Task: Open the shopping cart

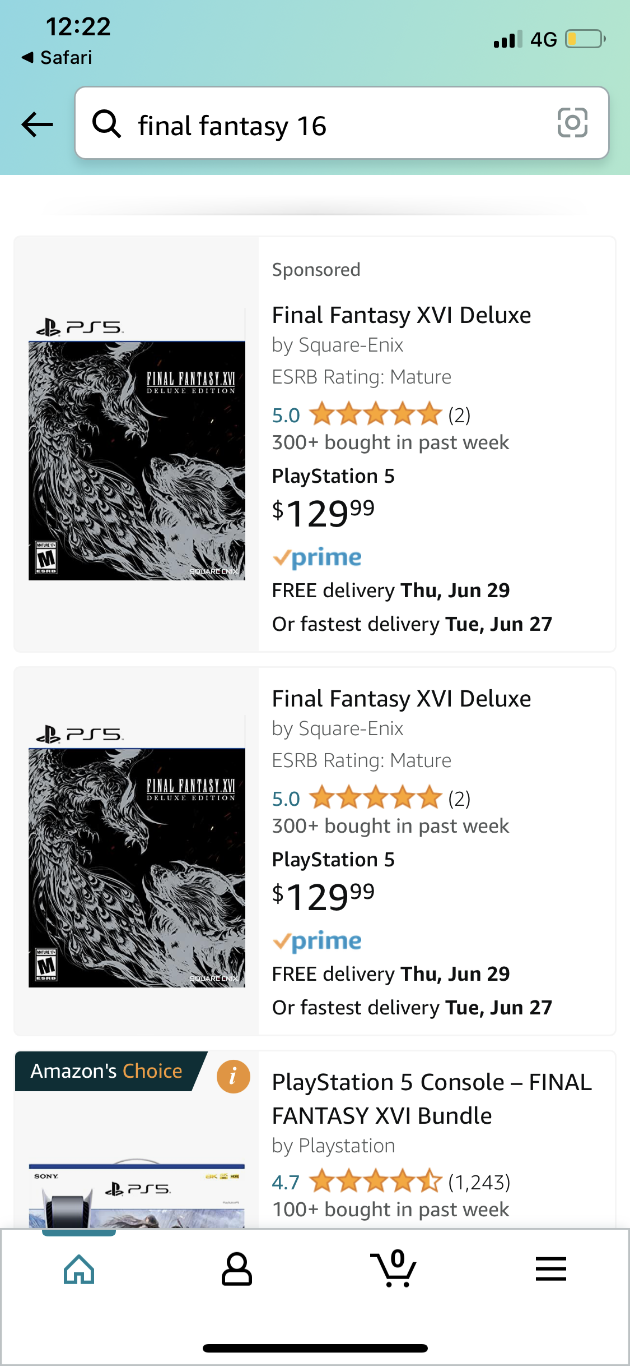Action: point(394,1270)
